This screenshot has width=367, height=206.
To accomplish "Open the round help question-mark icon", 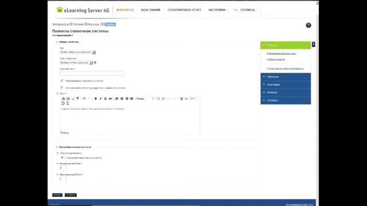I will point(309,25).
